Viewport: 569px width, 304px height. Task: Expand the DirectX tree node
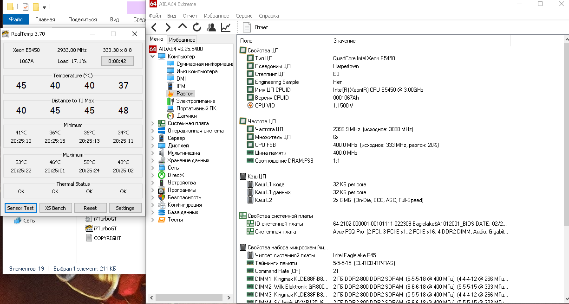[152, 175]
